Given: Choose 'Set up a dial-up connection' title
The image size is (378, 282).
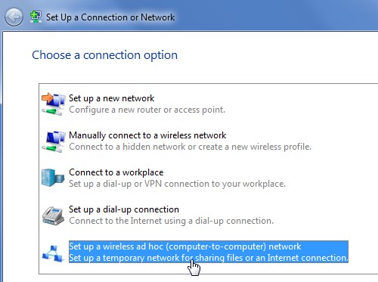Looking at the screenshot, I should pyautogui.click(x=124, y=209).
